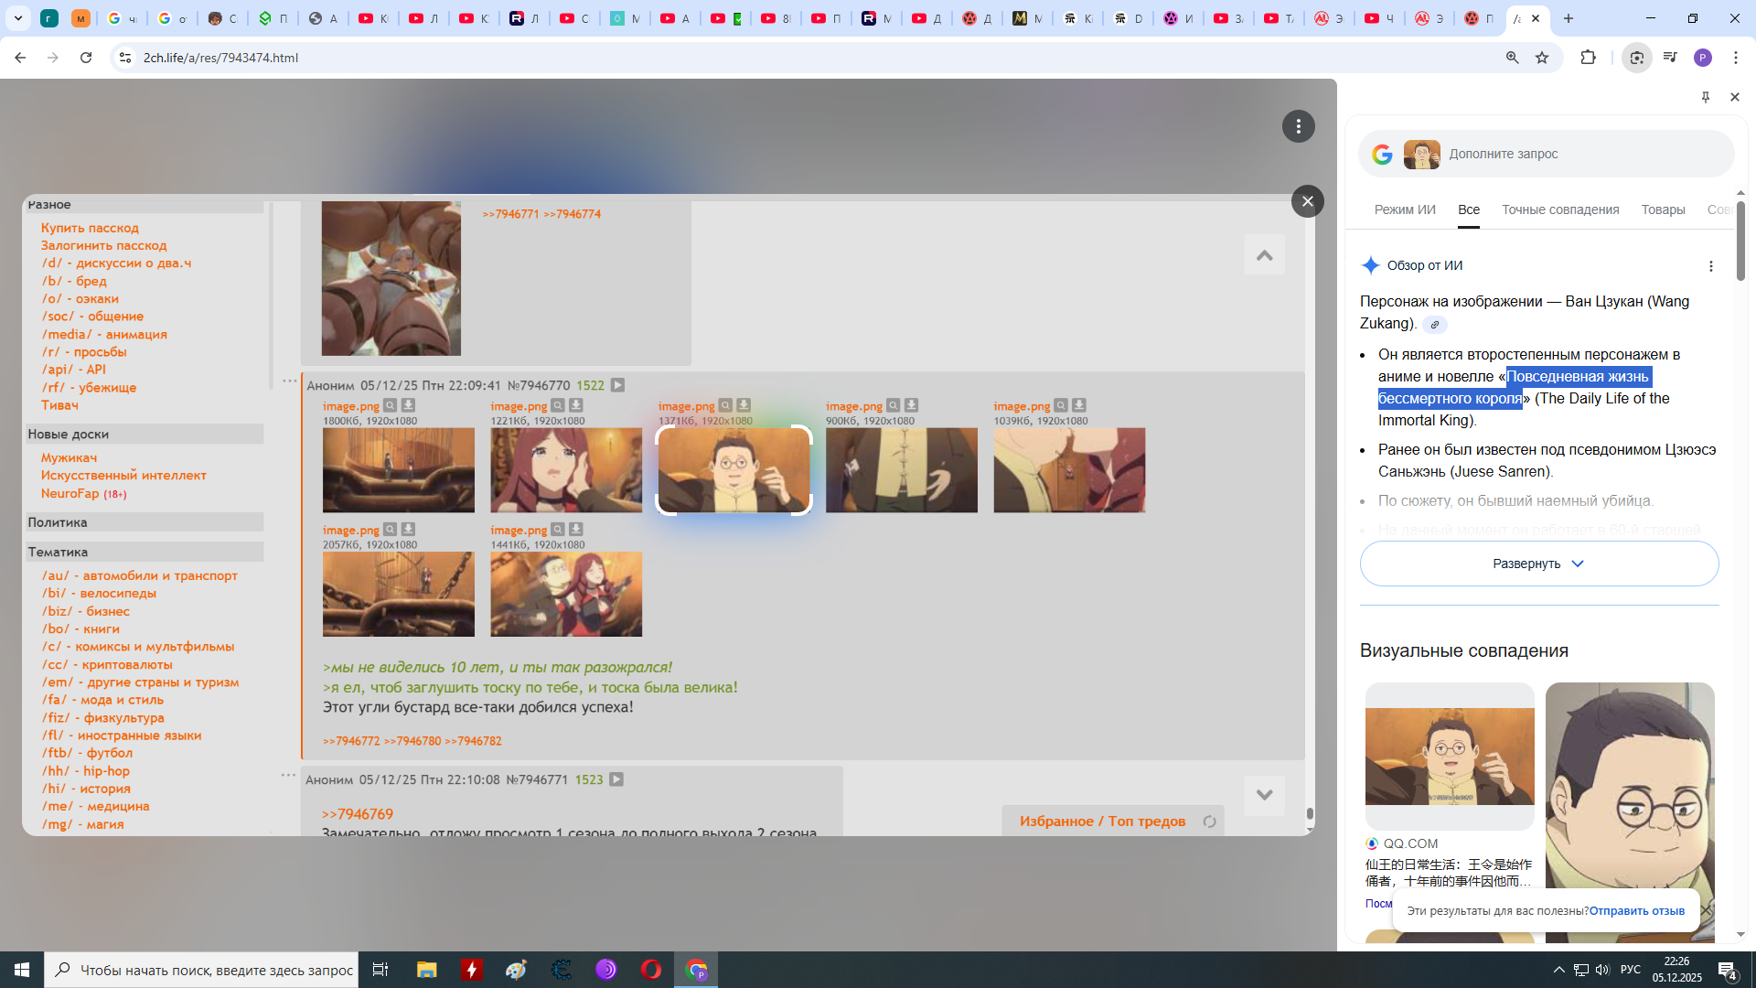Click the scroll-down chevron button on the page

(x=1264, y=795)
